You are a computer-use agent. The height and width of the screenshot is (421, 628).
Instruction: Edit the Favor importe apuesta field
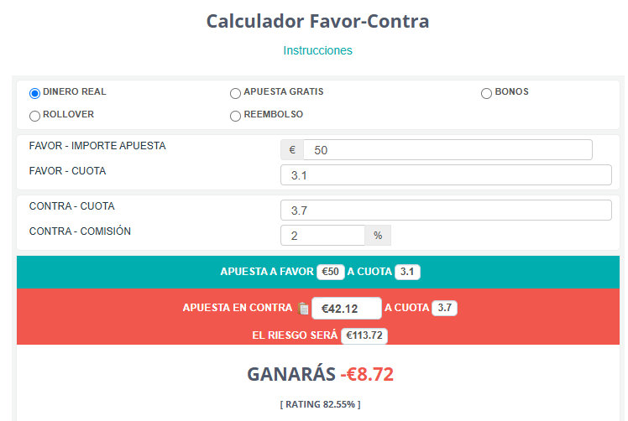pyautogui.click(x=447, y=149)
